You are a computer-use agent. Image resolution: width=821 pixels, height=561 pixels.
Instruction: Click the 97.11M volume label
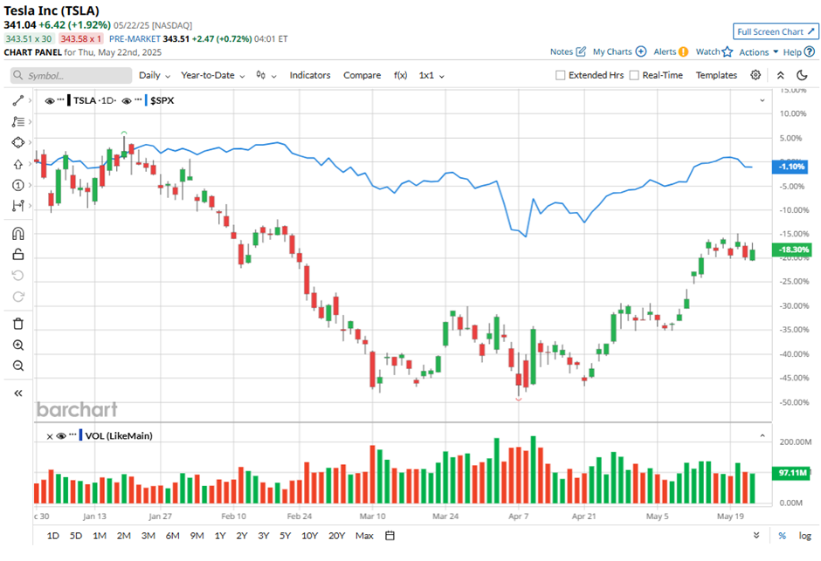pos(791,473)
